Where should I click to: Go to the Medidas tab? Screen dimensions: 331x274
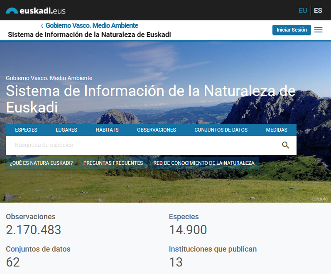pos(277,130)
